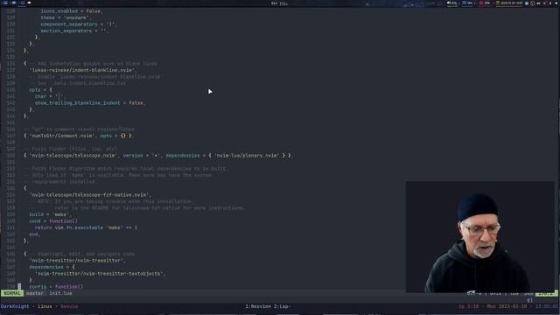The image size is (560, 315).
Task: Click the lua filetype indicator in statusline
Action: point(514,294)
